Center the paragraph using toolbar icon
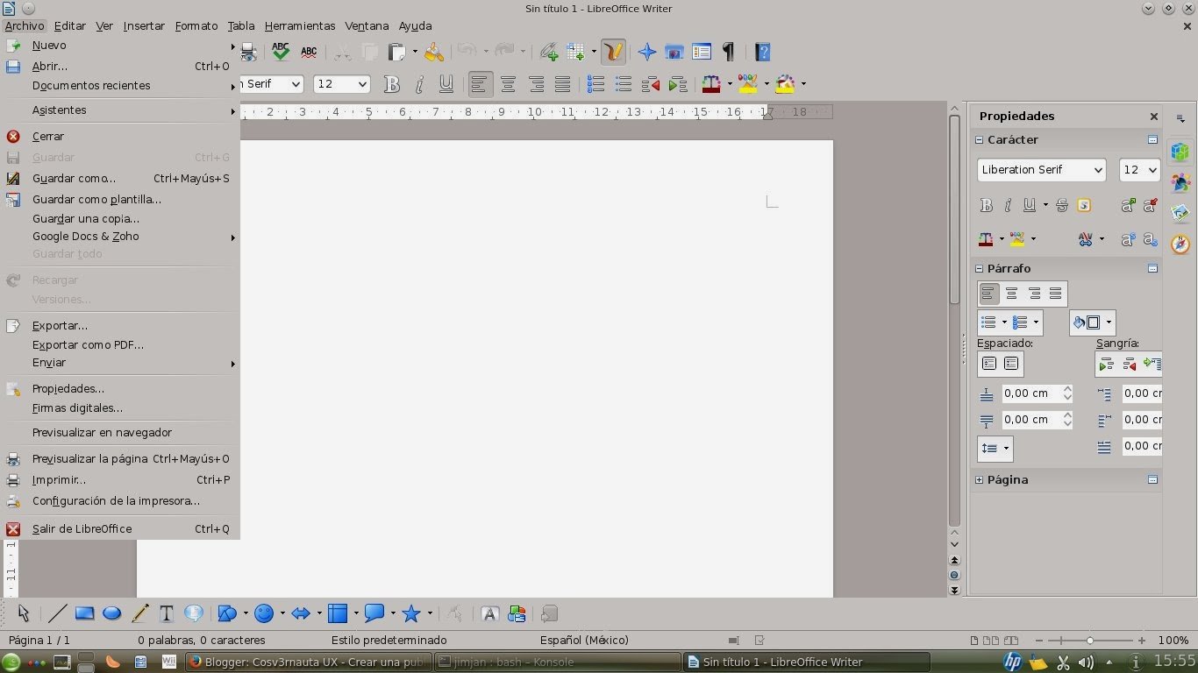 tap(508, 84)
